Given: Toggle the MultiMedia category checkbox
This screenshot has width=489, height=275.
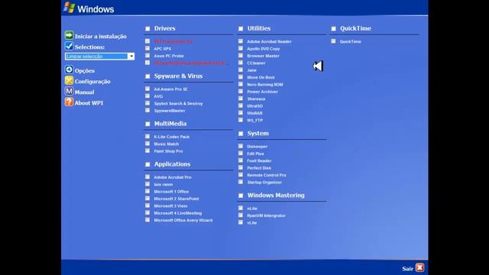Looking at the screenshot, I should click(x=147, y=124).
